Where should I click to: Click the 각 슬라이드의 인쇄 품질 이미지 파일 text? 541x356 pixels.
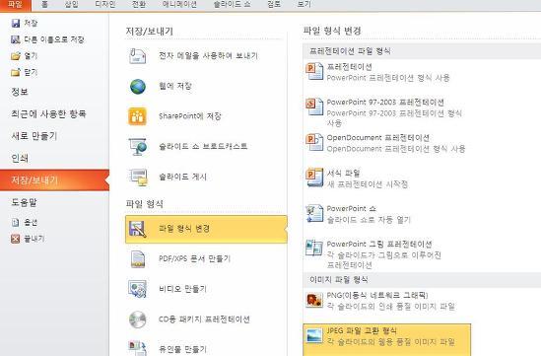point(390,307)
